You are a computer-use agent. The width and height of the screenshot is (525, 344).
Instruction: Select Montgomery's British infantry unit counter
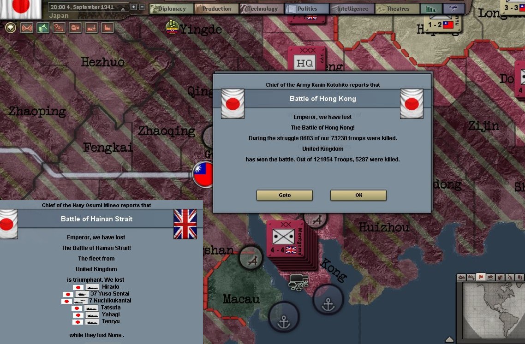283,239
